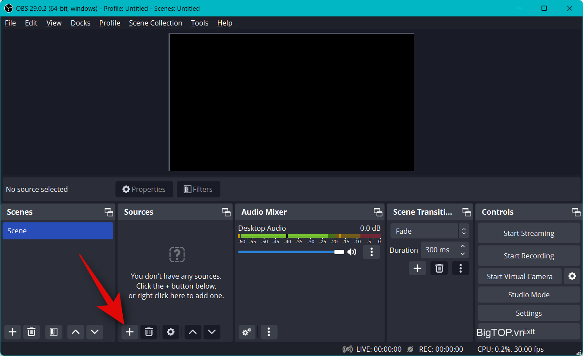The width and height of the screenshot is (583, 356).
Task: Undock the Controls panel
Action: pyautogui.click(x=577, y=212)
